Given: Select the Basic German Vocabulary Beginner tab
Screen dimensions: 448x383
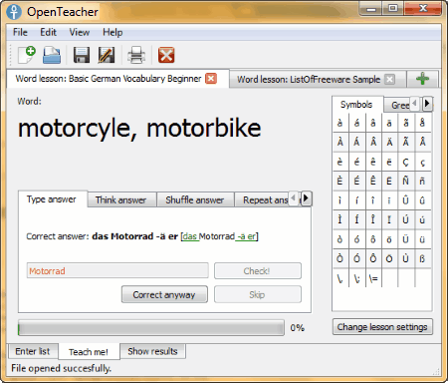Looking at the screenshot, I should (x=109, y=79).
